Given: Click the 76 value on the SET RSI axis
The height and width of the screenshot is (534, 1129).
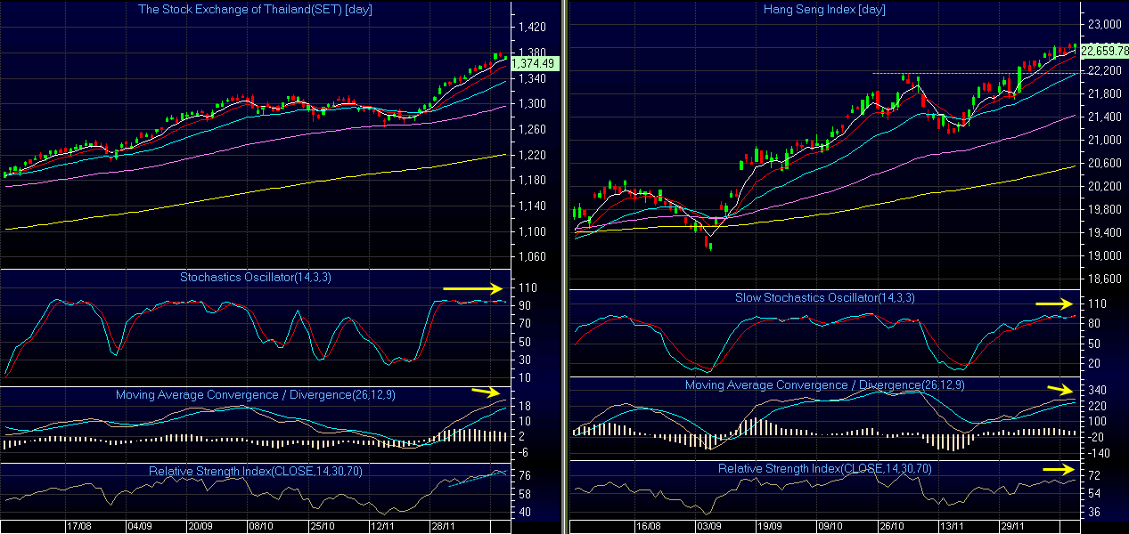Looking at the screenshot, I should point(525,477).
